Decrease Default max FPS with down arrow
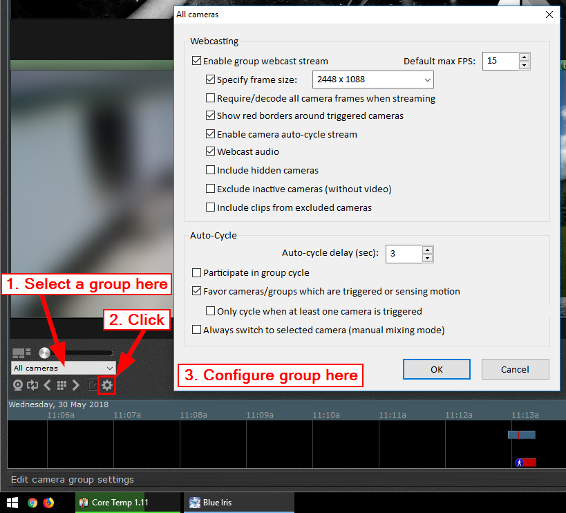The width and height of the screenshot is (566, 513). [524, 66]
